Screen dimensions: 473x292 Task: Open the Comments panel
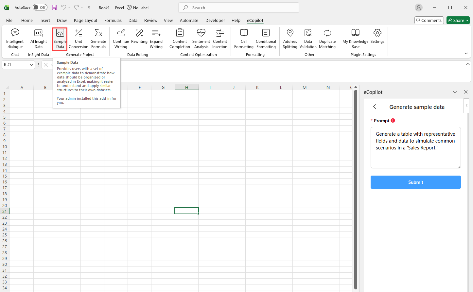pyautogui.click(x=429, y=20)
